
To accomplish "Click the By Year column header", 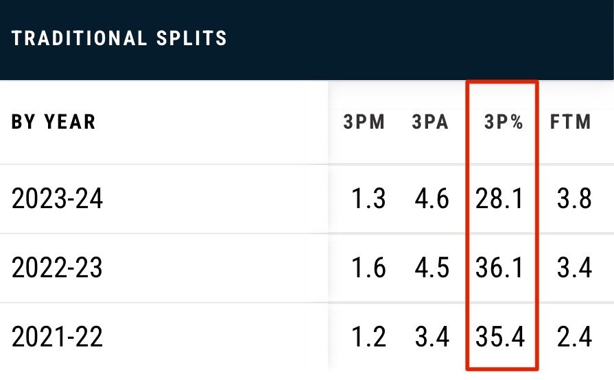I will 54,123.
